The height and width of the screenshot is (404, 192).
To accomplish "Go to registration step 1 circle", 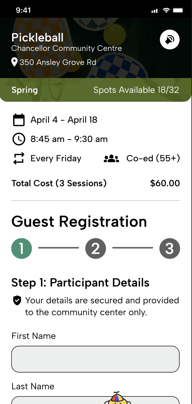I will click(x=21, y=248).
